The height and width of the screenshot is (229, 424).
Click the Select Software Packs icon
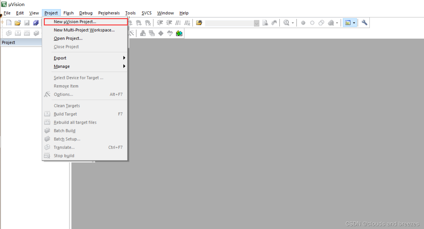(170, 33)
